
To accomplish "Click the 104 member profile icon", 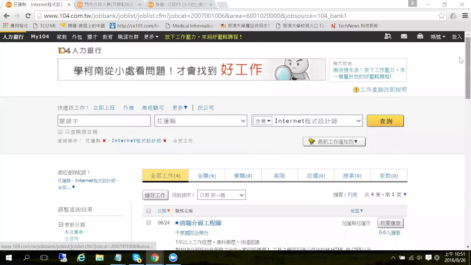I will pos(388,36).
